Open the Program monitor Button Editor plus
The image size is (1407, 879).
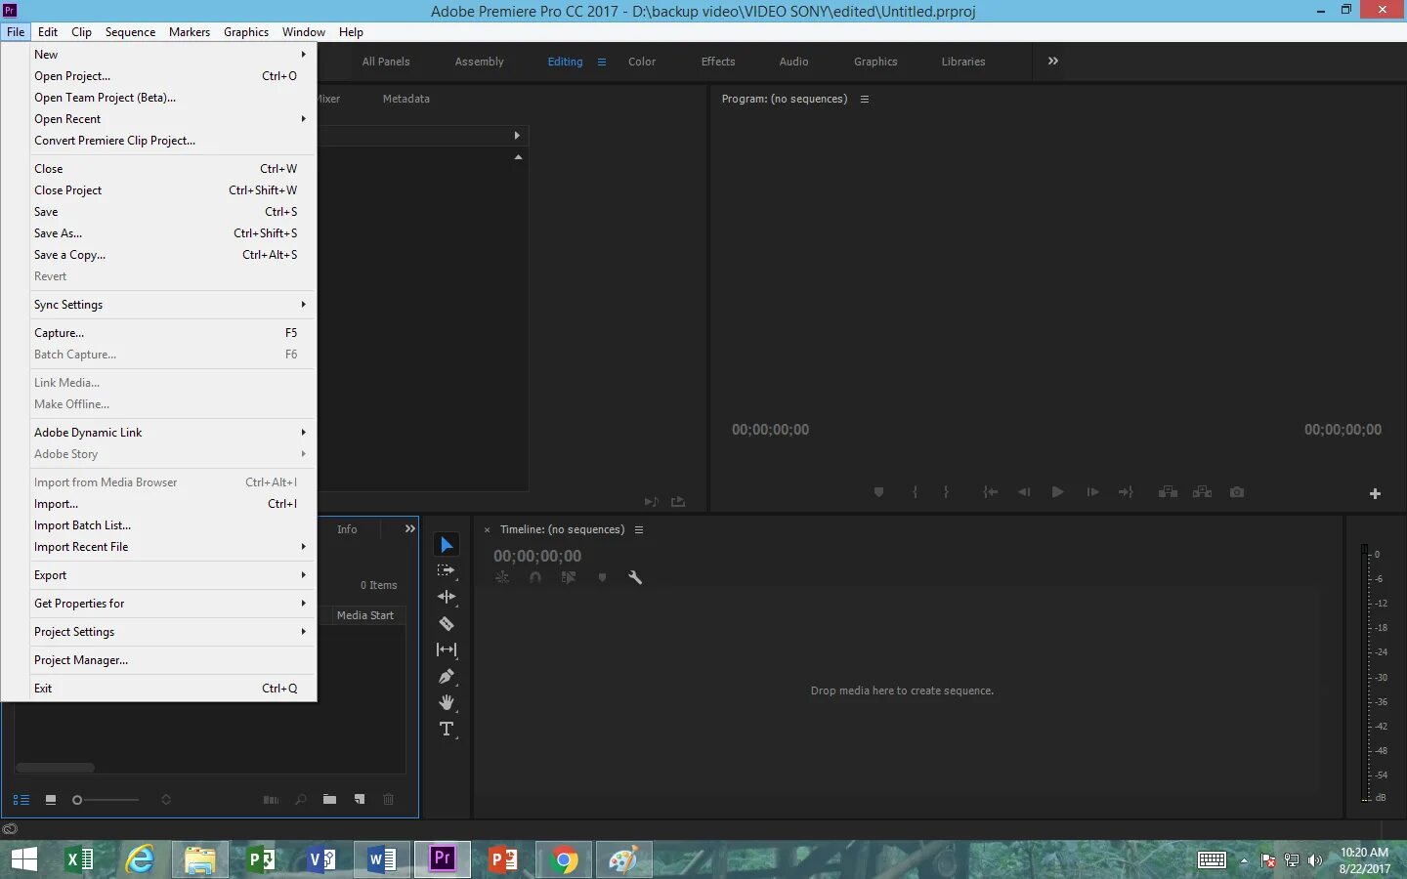[1375, 493]
